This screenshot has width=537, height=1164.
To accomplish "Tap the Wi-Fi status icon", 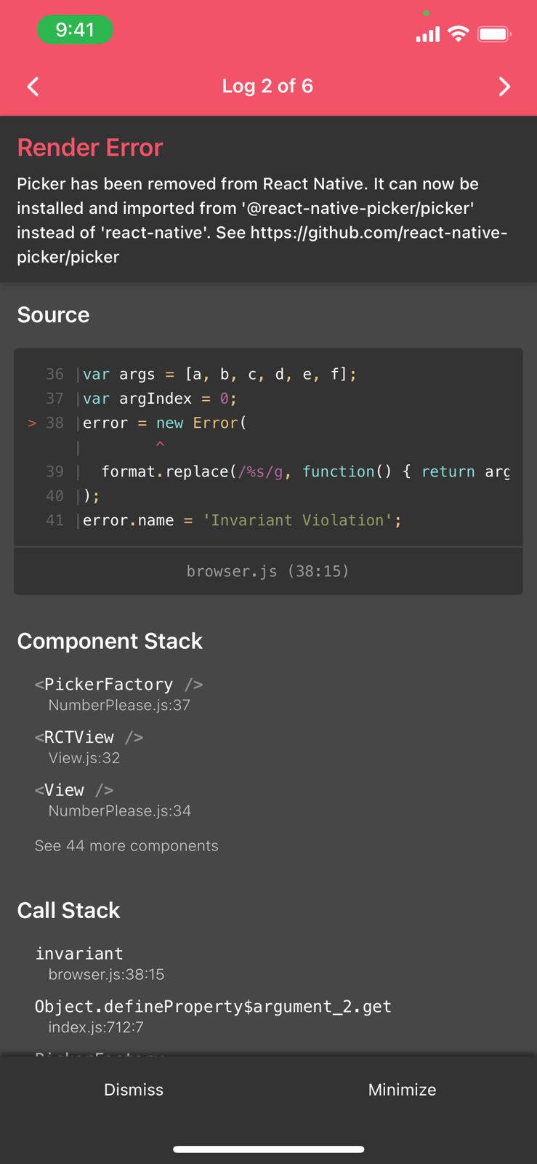I will pyautogui.click(x=459, y=33).
